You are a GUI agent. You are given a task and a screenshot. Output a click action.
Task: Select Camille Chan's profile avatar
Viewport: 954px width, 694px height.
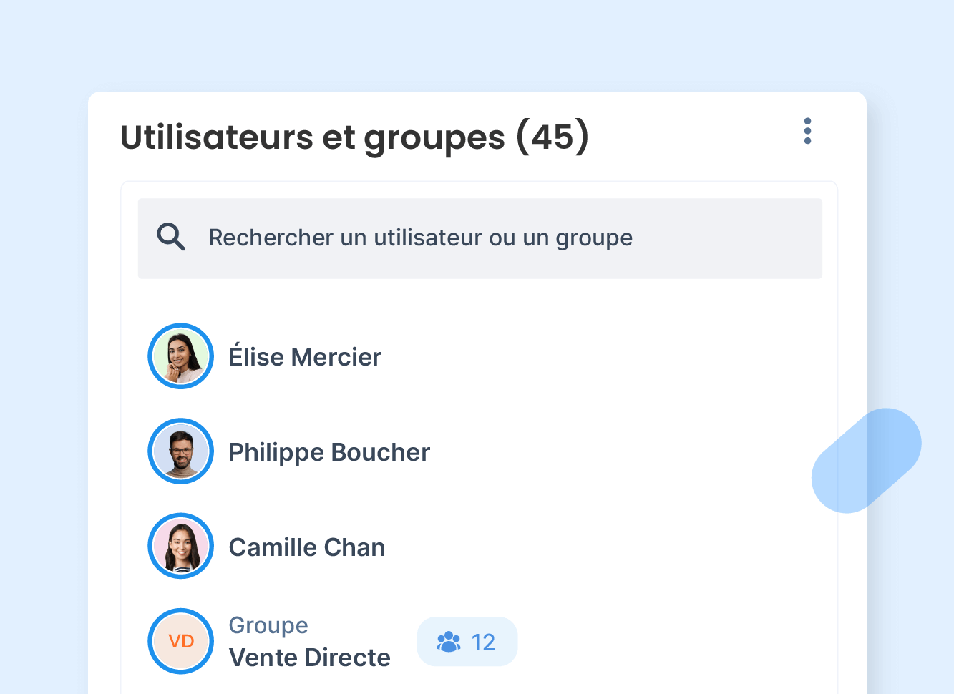(x=180, y=546)
